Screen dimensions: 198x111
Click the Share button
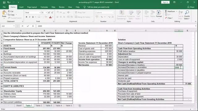(x=191, y=7)
